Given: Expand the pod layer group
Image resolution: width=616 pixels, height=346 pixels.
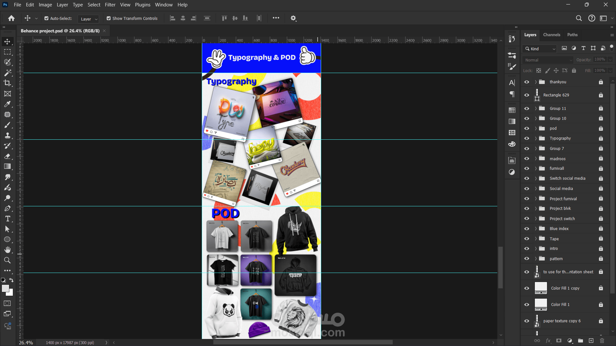Looking at the screenshot, I should [535, 128].
